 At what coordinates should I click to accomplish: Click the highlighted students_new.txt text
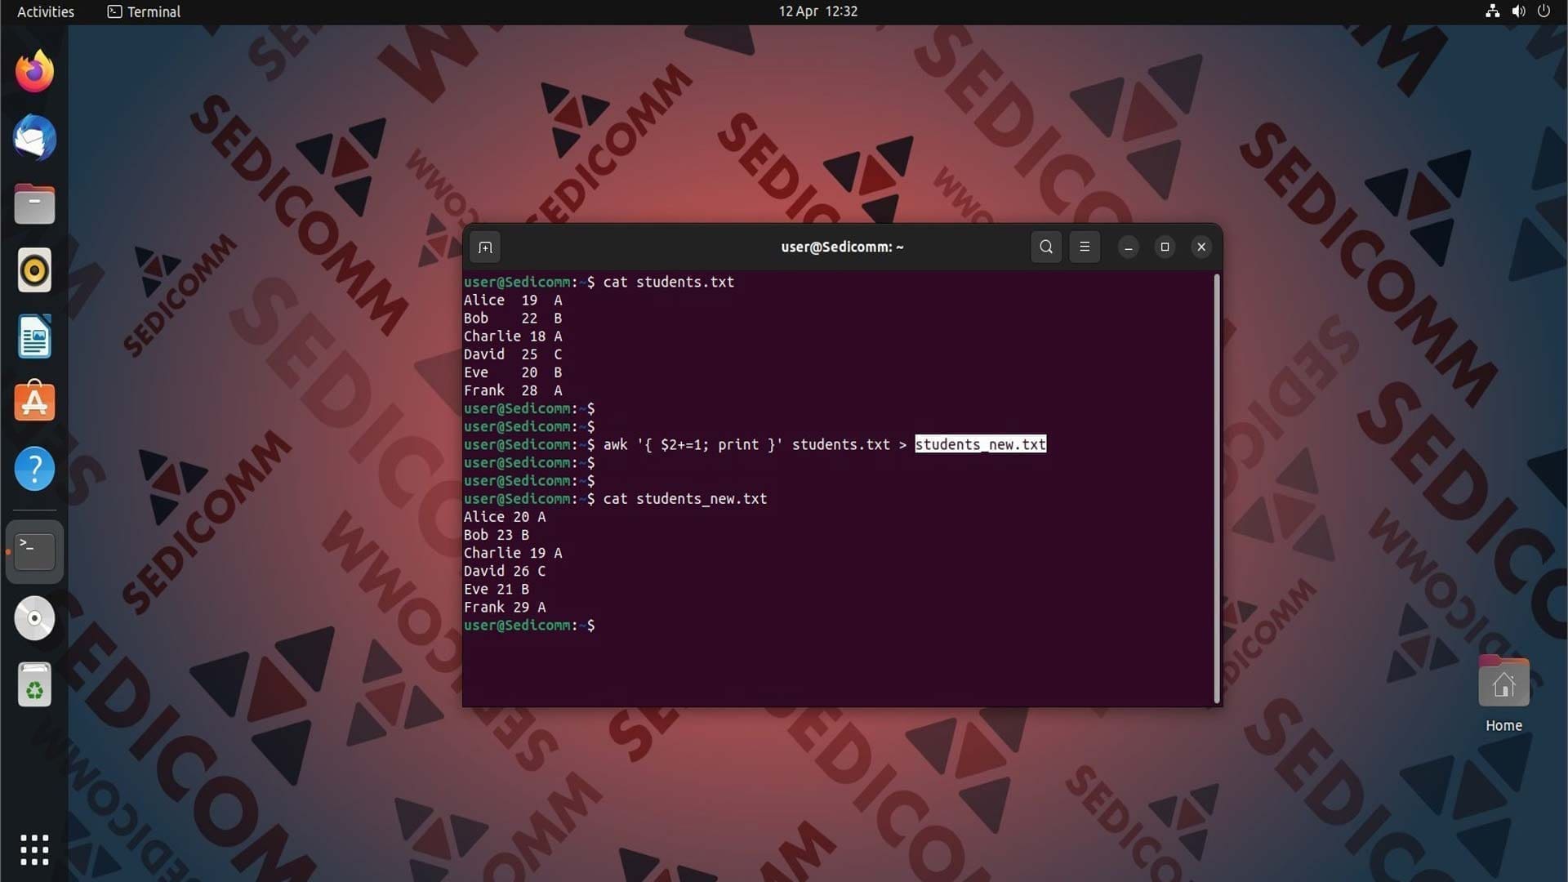tap(980, 444)
